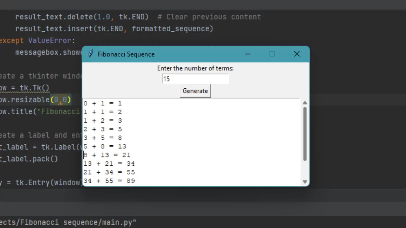406x228 pixels.
Task: Click the 'messagebox.show' code line
Action: [x=48, y=52]
